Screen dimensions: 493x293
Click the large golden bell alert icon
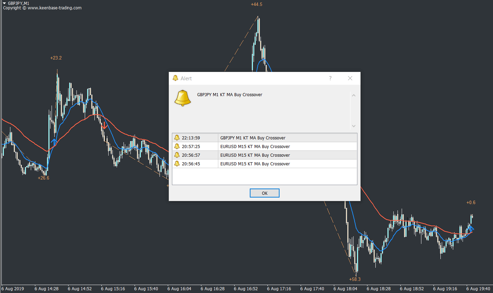(x=183, y=98)
